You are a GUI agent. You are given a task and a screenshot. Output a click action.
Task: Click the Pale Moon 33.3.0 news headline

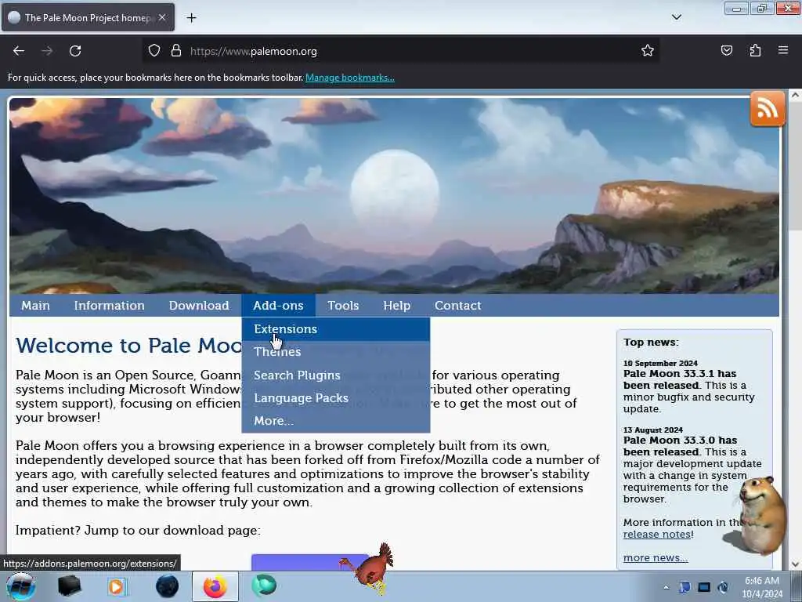(x=681, y=446)
